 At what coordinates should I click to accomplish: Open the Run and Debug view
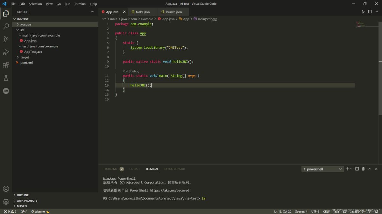(x=6, y=52)
